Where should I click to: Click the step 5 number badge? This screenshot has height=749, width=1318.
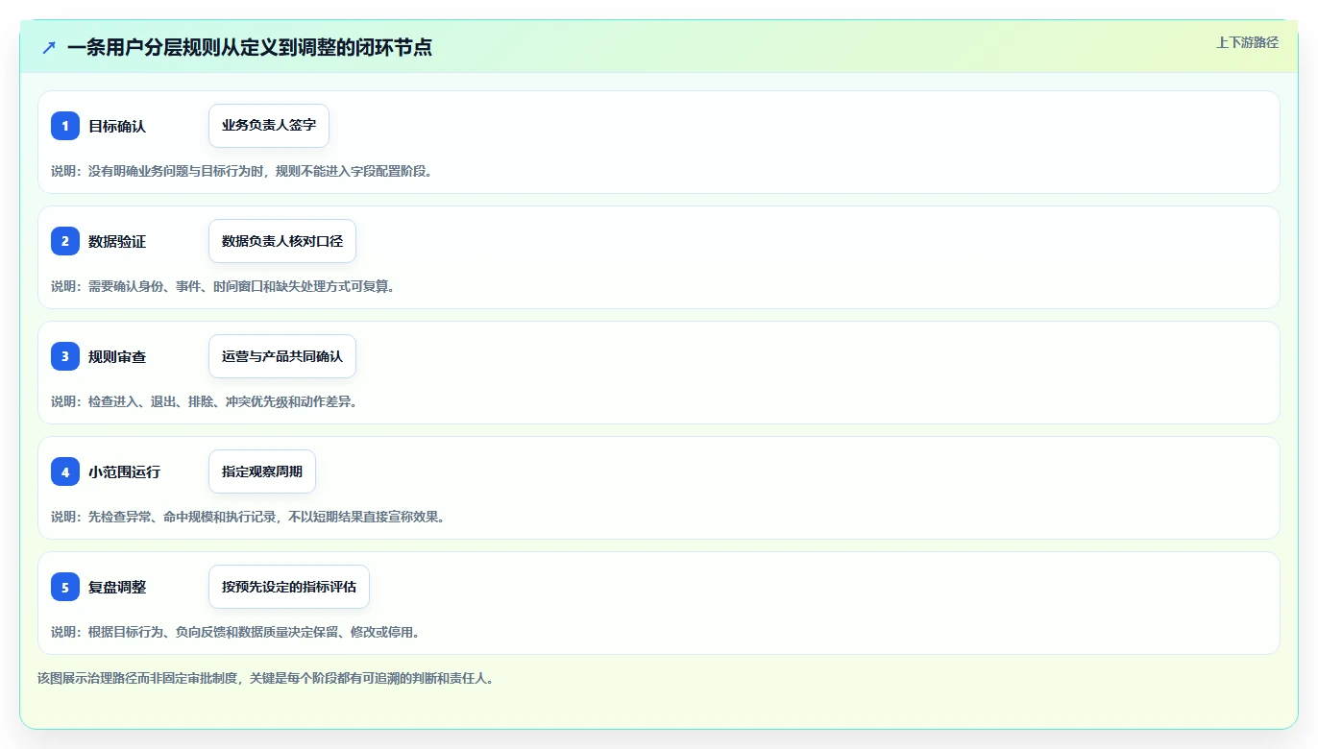[65, 587]
